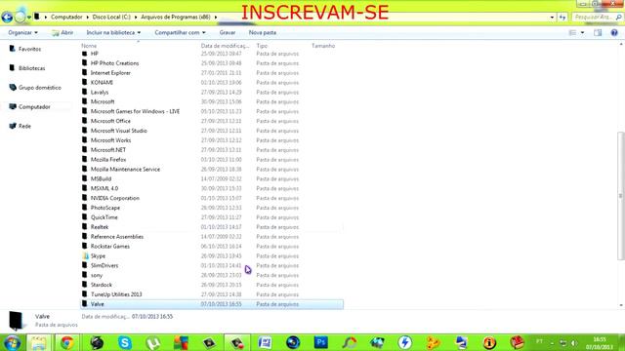Screen dimensions: 625x351
Task: Select the TuneUp Utilities 2013 folder
Action: [116, 294]
